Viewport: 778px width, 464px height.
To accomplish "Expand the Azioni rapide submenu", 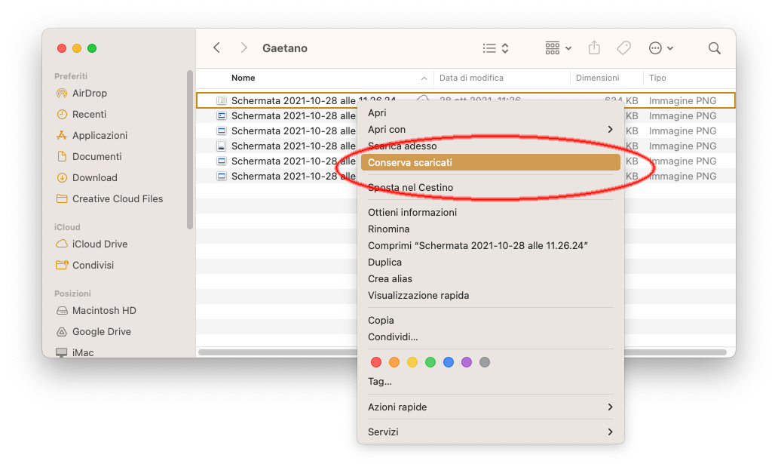I will 490,407.
